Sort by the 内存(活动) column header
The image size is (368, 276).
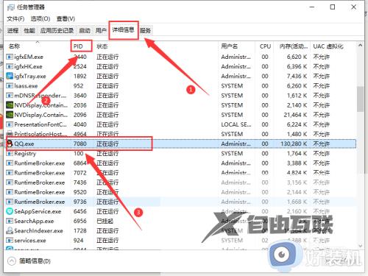pos(292,46)
